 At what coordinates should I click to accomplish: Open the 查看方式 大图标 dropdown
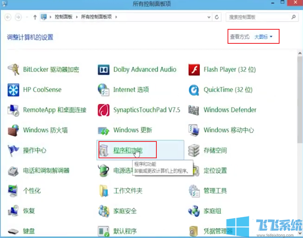pos(264,37)
